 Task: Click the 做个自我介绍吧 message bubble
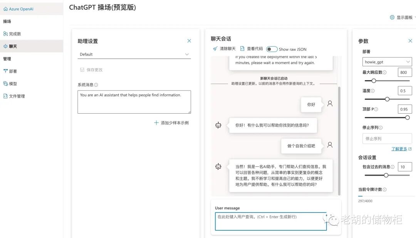pyautogui.click(x=301, y=146)
